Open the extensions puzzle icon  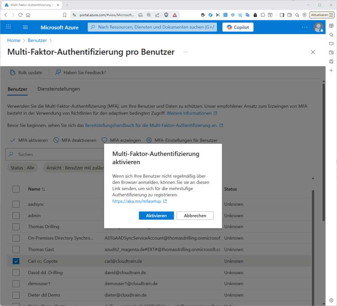point(262,15)
